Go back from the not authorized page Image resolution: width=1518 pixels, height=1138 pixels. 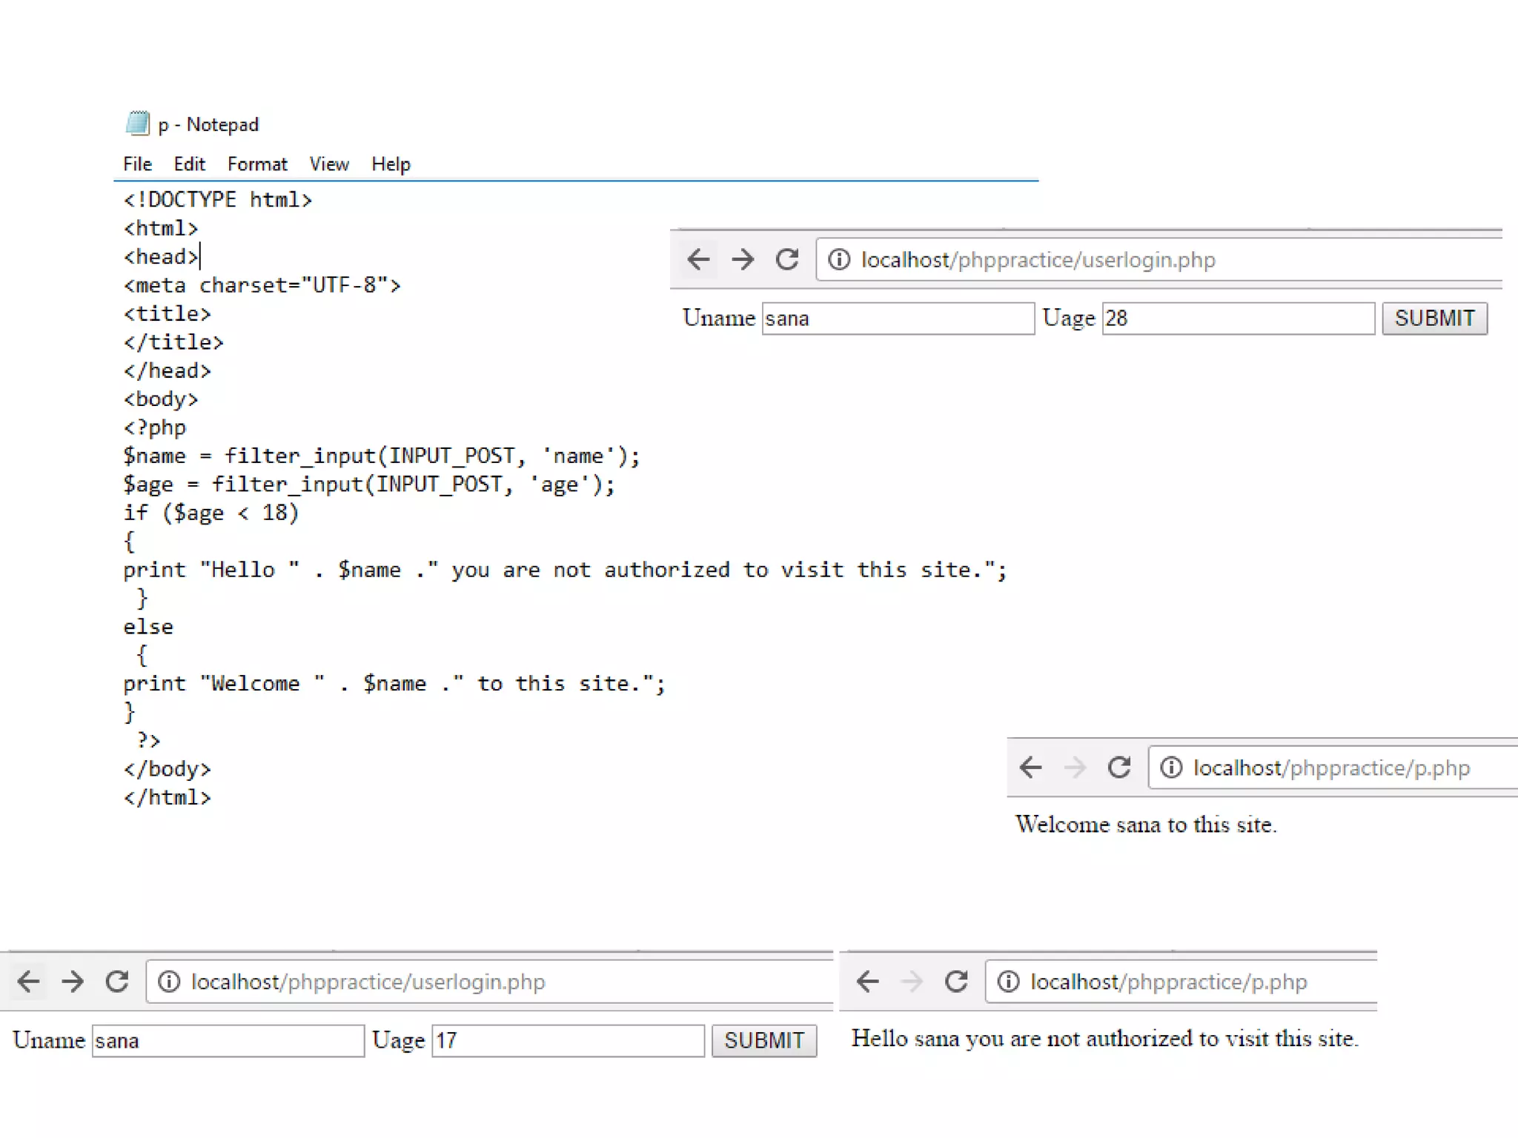click(x=867, y=981)
